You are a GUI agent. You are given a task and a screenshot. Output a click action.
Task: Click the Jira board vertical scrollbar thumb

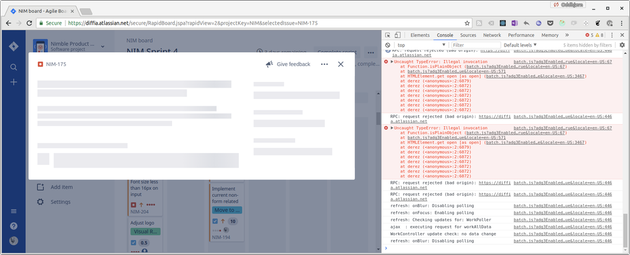[x=378, y=118]
